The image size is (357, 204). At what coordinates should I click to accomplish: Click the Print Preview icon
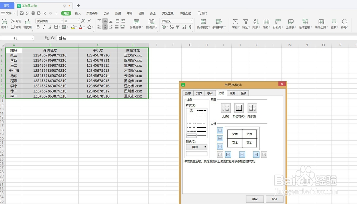39,13
